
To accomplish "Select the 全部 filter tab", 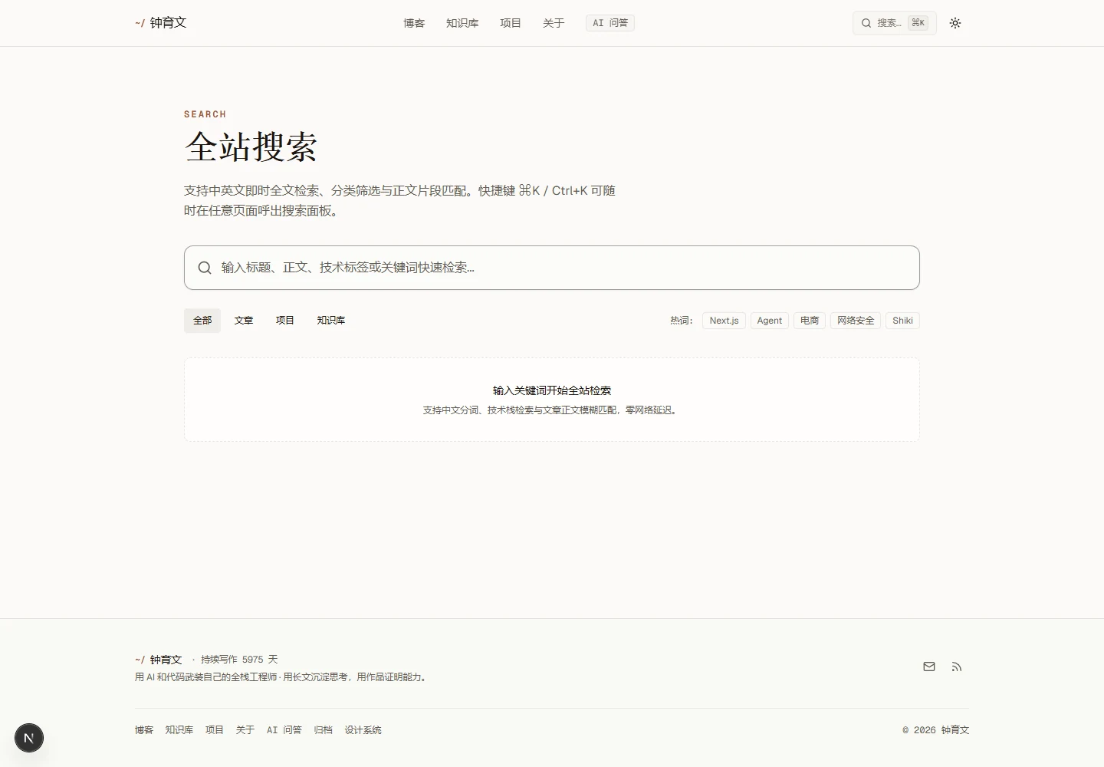I will coord(202,321).
